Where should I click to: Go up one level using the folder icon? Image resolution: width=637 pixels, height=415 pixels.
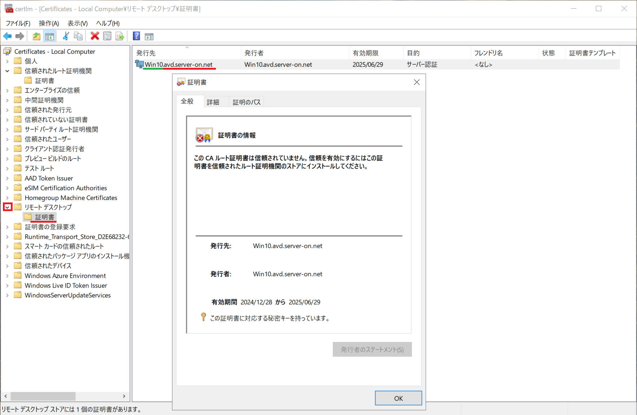(x=36, y=36)
